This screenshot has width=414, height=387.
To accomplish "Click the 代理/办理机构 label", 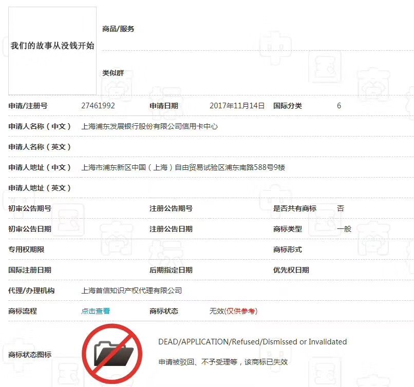I will 31,291.
